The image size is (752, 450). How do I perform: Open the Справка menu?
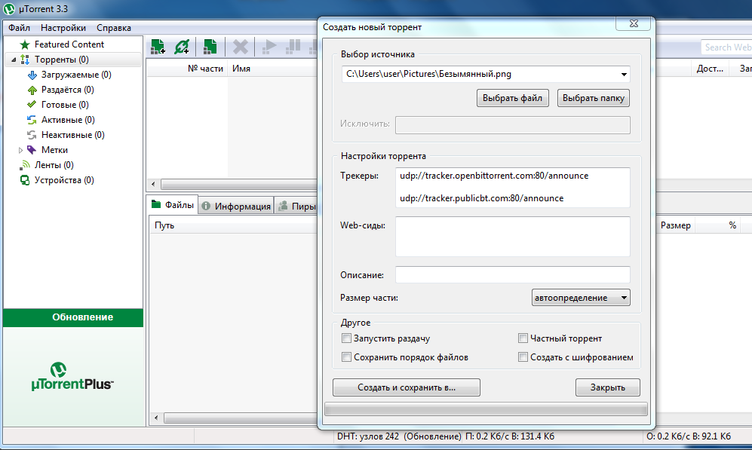click(114, 28)
